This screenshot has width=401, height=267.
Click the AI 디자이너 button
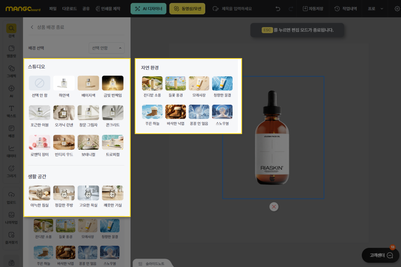[148, 9]
